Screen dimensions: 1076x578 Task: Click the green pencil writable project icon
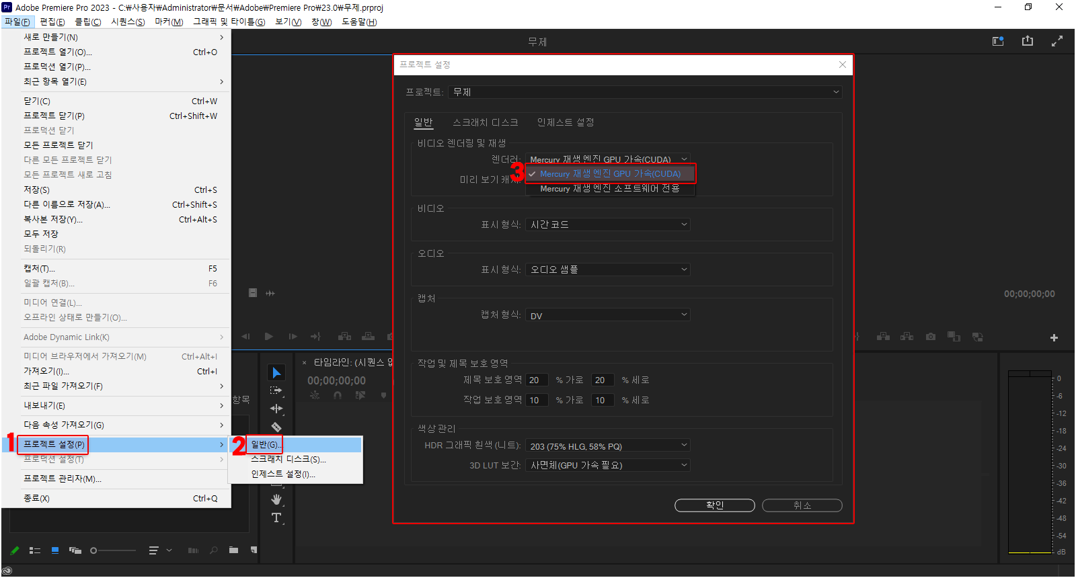pos(15,550)
